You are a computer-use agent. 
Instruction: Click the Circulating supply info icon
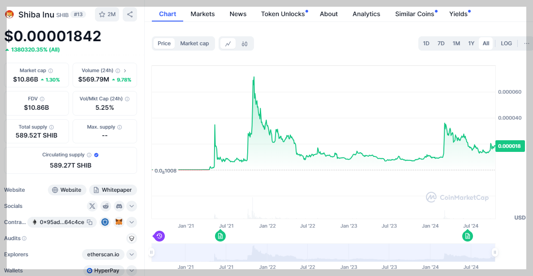click(x=89, y=155)
